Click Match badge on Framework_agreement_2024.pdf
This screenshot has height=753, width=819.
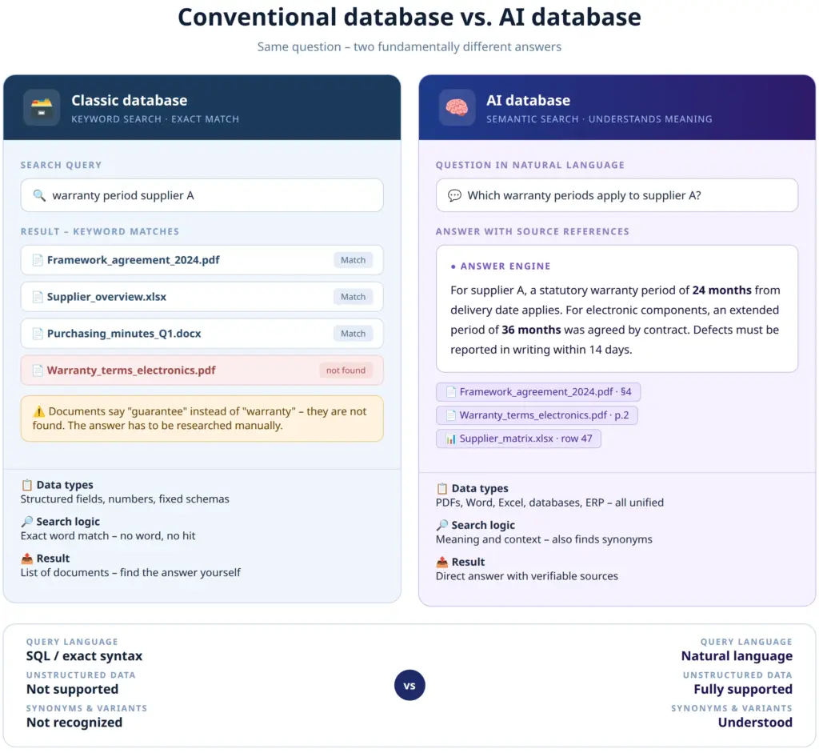(353, 260)
